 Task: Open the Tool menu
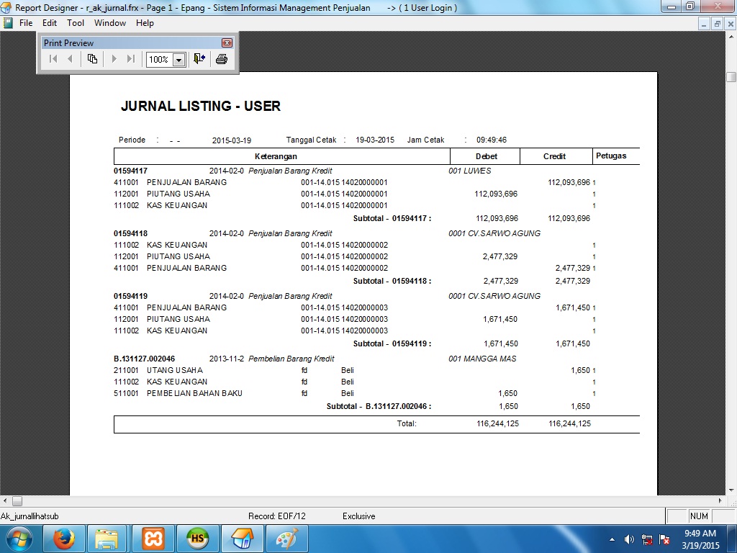coord(76,23)
